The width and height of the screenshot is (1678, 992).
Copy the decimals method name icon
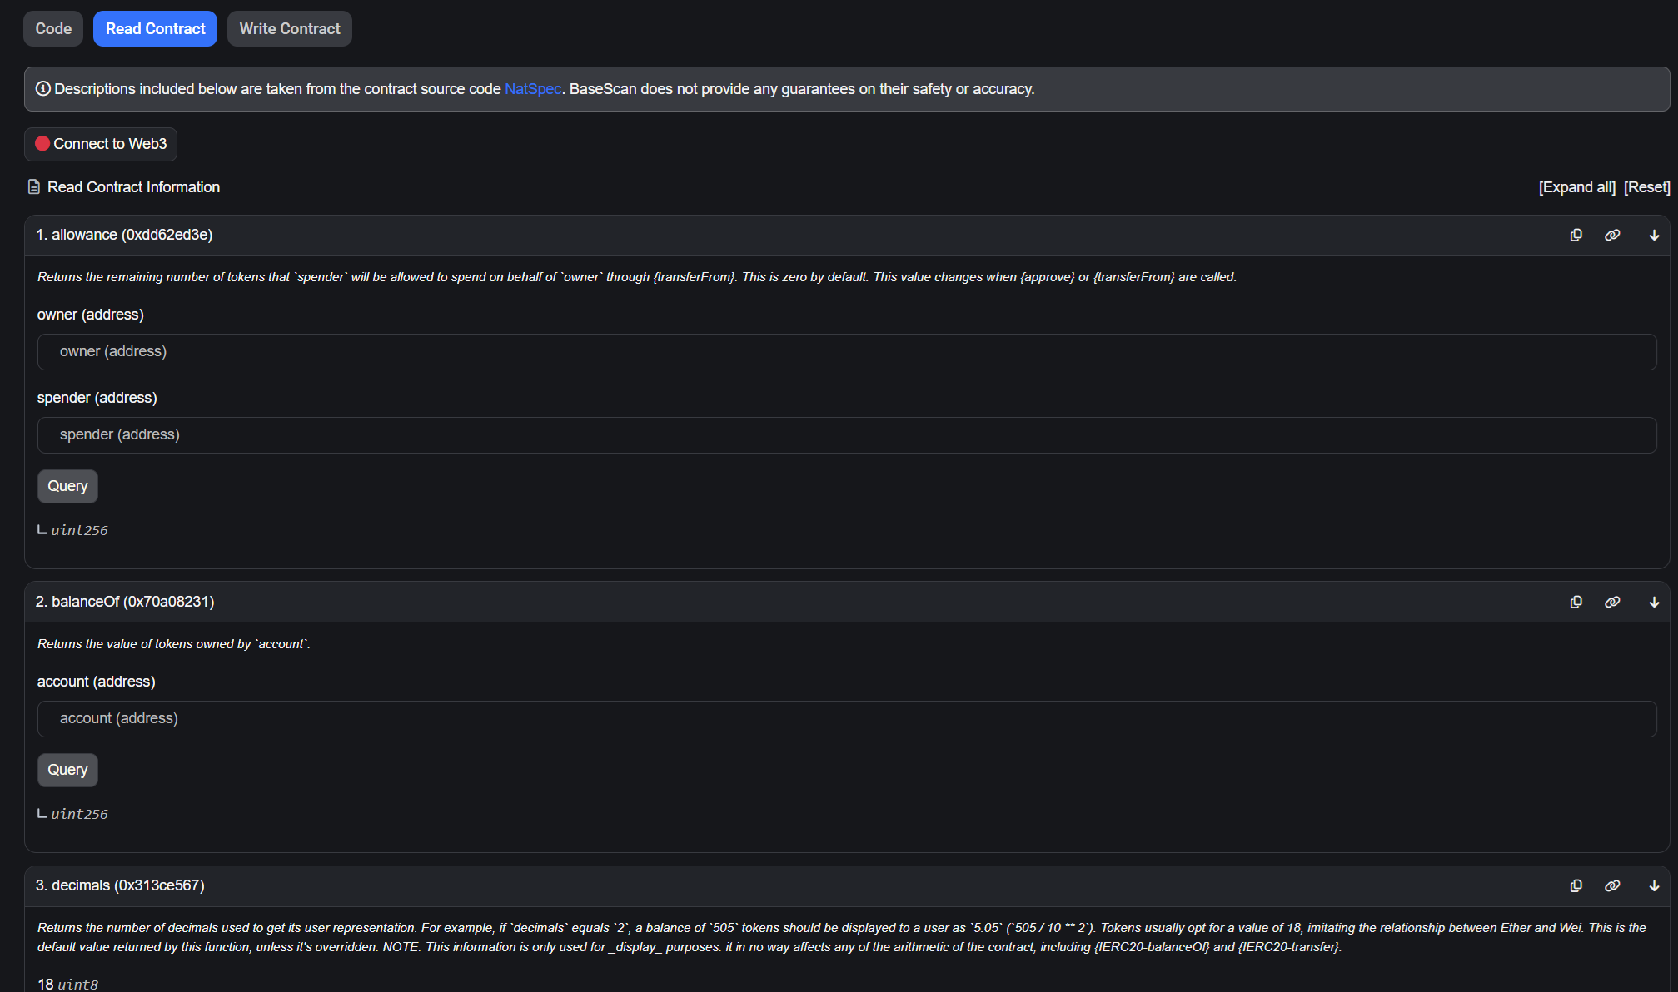click(1576, 886)
